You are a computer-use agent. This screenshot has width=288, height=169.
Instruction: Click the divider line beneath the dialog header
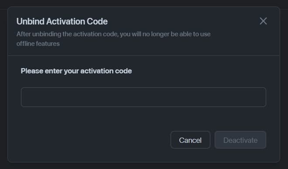pos(144,55)
